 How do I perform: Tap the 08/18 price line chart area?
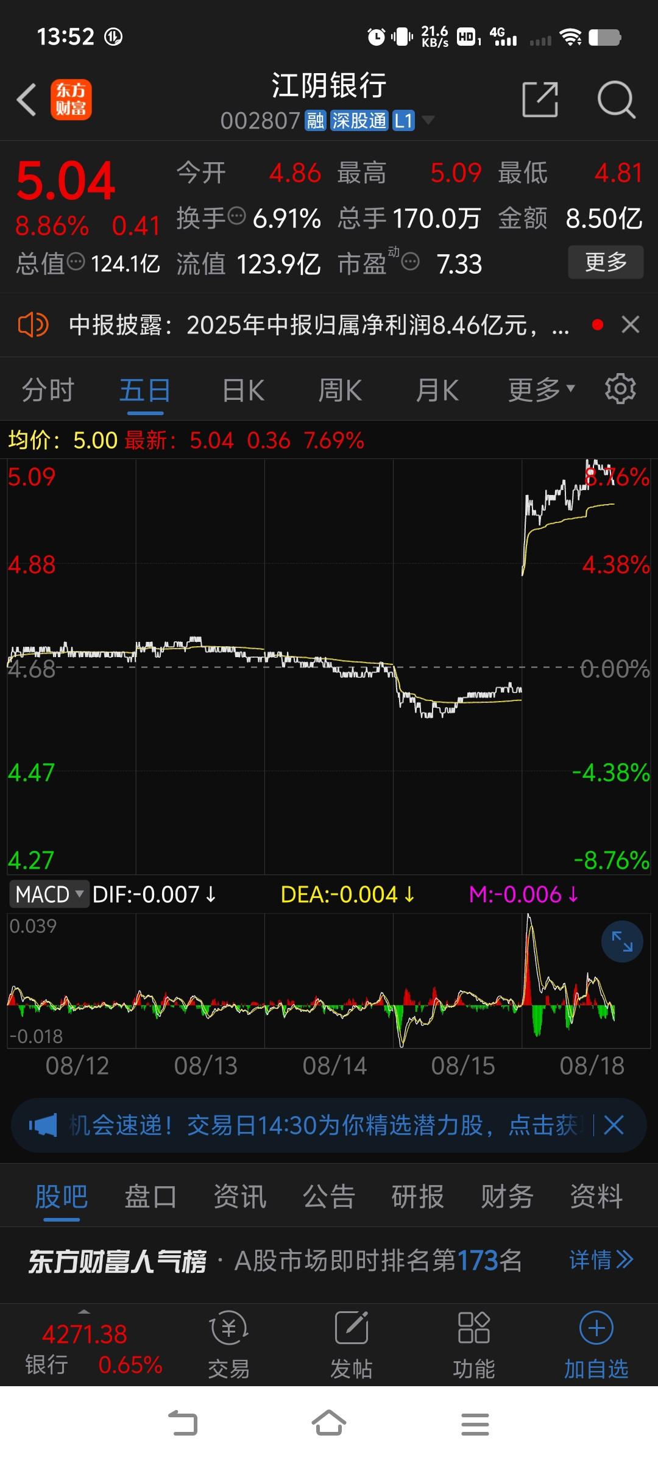point(586,666)
